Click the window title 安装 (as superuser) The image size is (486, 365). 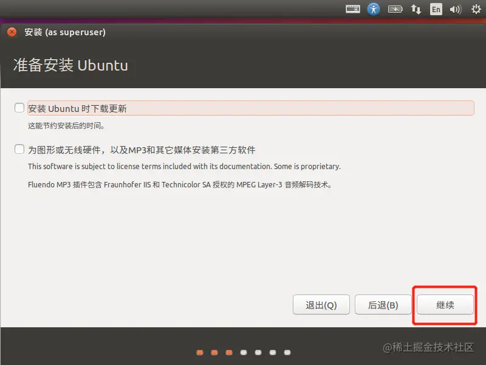(x=65, y=32)
